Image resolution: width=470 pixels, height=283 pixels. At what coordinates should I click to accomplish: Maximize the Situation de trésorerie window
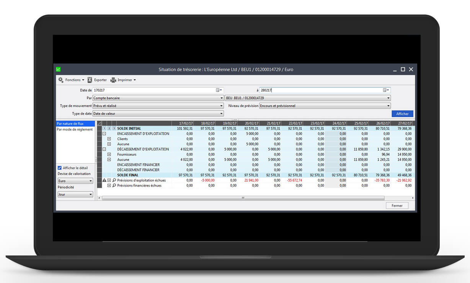[x=403, y=69]
